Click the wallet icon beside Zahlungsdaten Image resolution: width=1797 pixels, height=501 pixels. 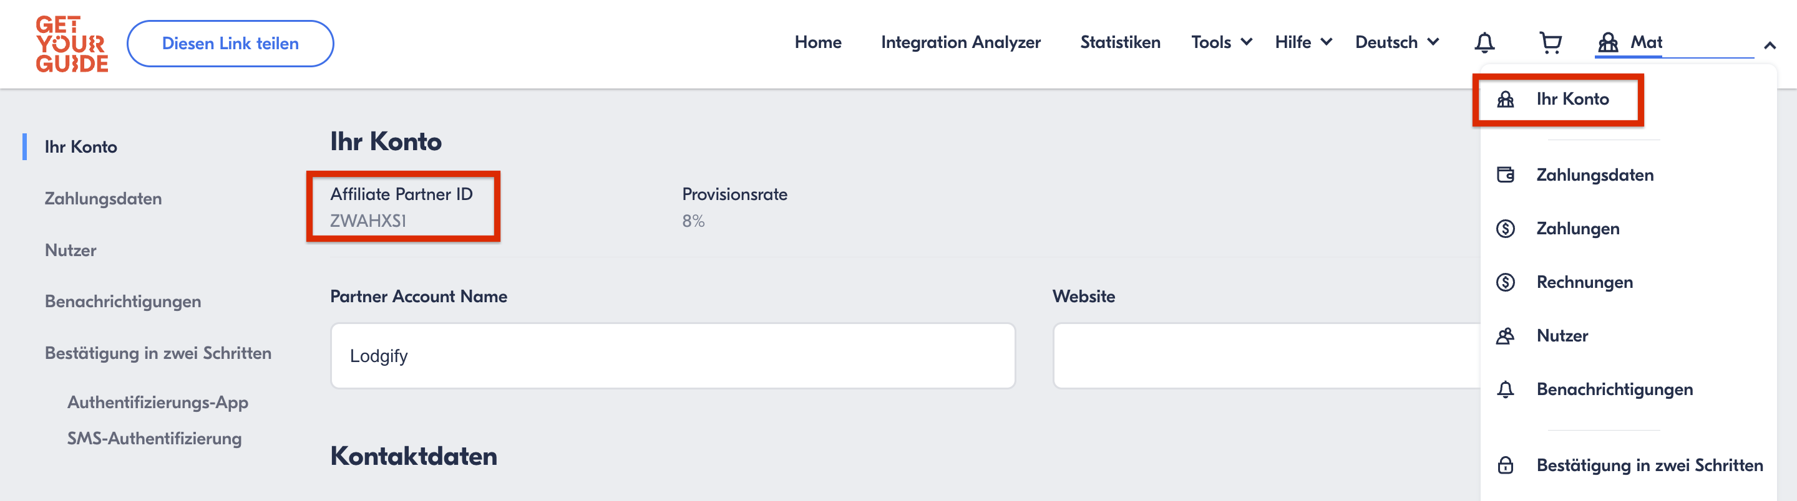(1505, 175)
